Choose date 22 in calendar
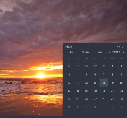The height and width of the screenshot is (118, 127). click(112, 91)
